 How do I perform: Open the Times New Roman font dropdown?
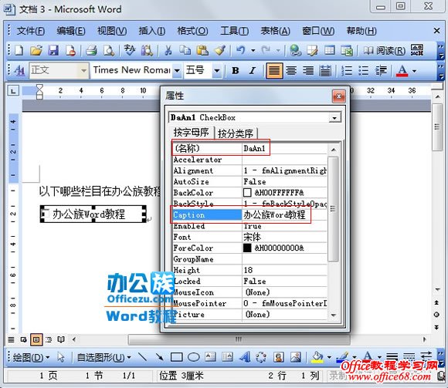177,70
